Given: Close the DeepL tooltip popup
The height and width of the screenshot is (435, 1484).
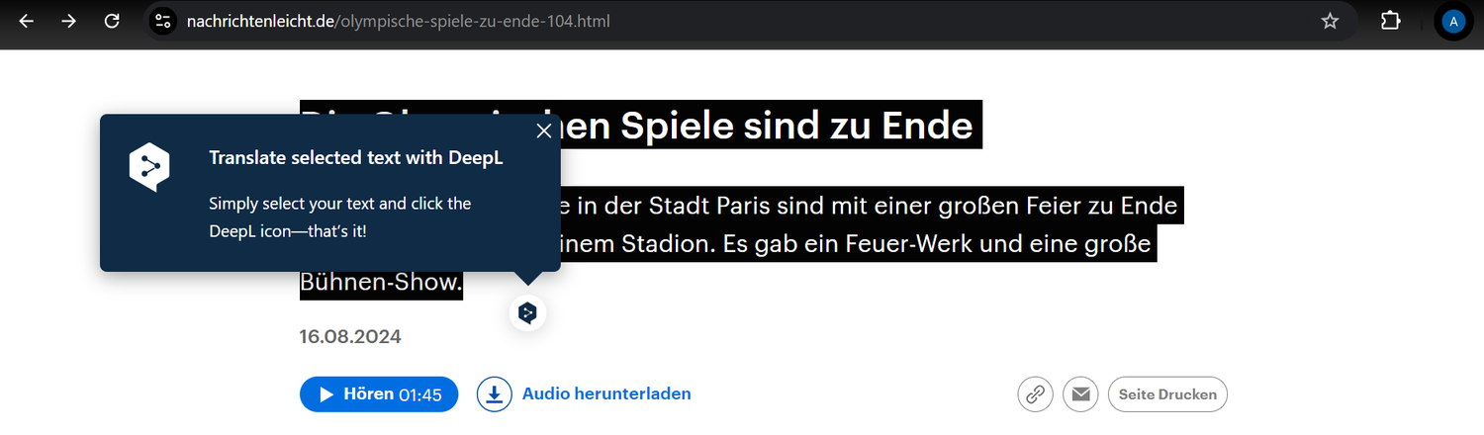Looking at the screenshot, I should click(543, 130).
